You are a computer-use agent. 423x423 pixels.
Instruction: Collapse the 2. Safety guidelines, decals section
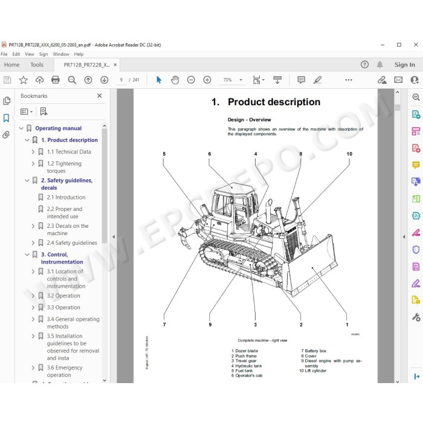point(27,181)
